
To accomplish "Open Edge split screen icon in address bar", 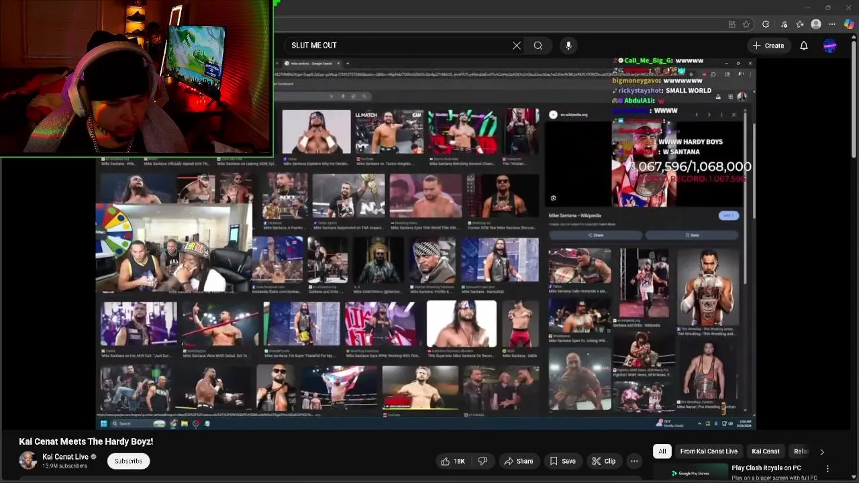I will pos(731,24).
